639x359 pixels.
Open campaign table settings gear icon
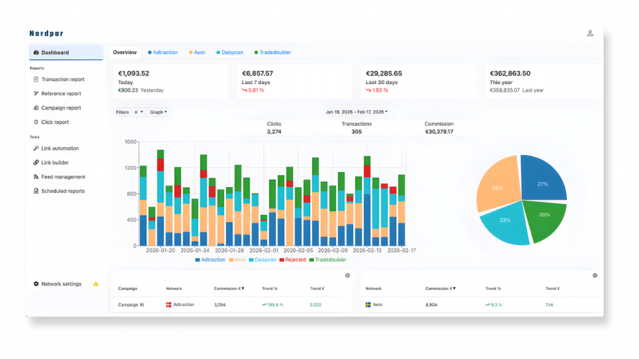coord(348,275)
